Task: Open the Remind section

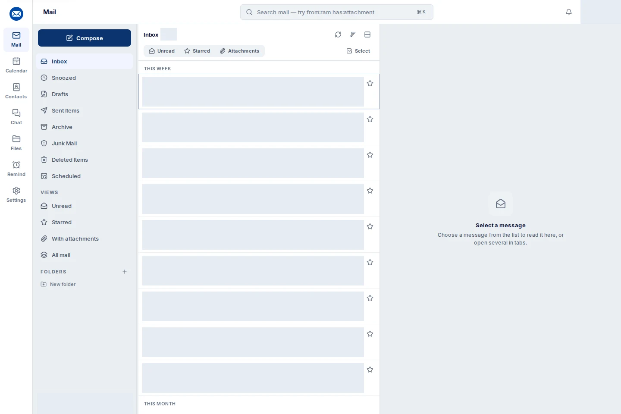Action: [16, 169]
